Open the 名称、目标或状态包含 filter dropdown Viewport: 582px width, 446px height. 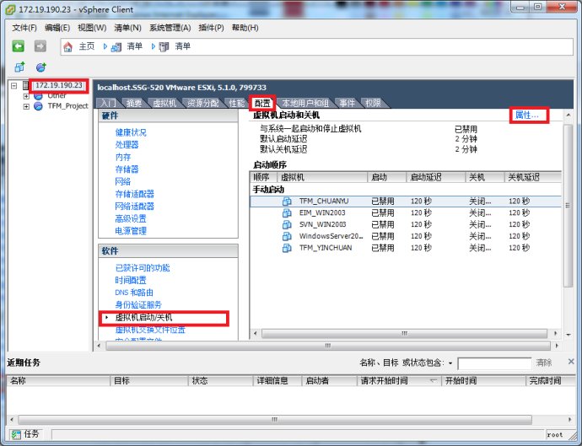(x=450, y=363)
